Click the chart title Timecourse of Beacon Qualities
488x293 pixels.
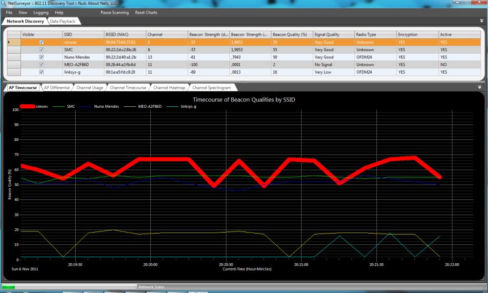244,99
